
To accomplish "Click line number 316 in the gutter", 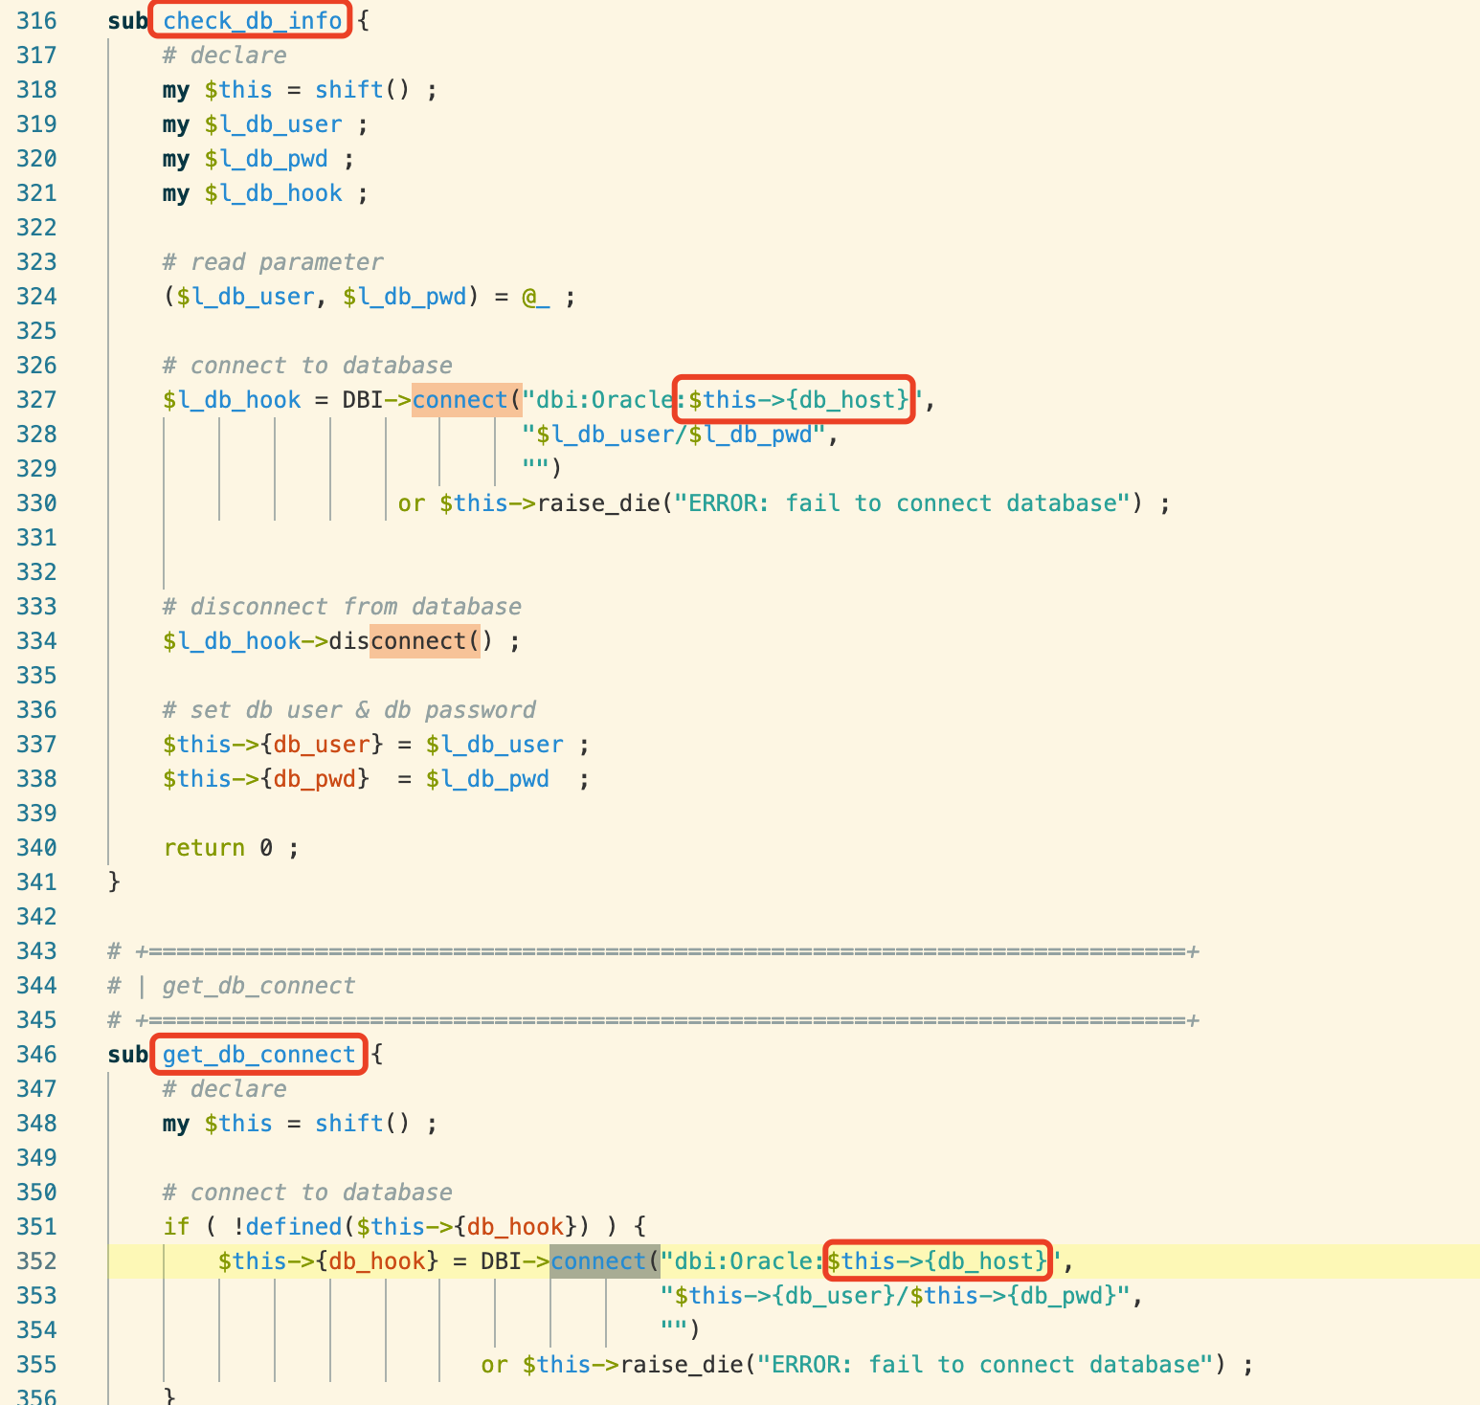I will [x=36, y=21].
